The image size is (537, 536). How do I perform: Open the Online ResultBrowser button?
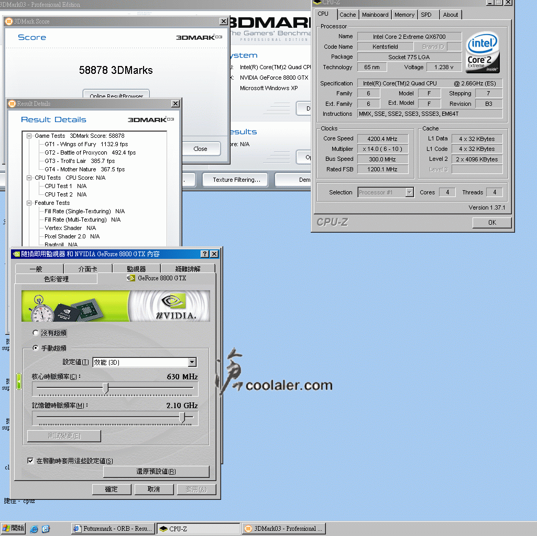click(x=116, y=94)
